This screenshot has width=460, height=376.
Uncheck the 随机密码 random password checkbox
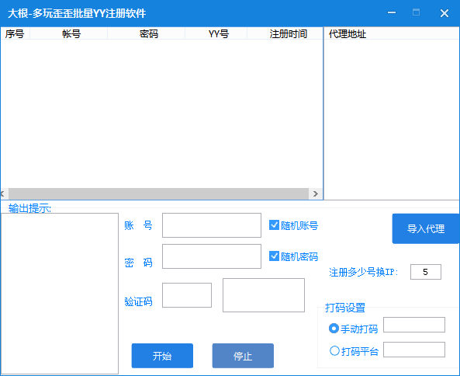point(274,256)
